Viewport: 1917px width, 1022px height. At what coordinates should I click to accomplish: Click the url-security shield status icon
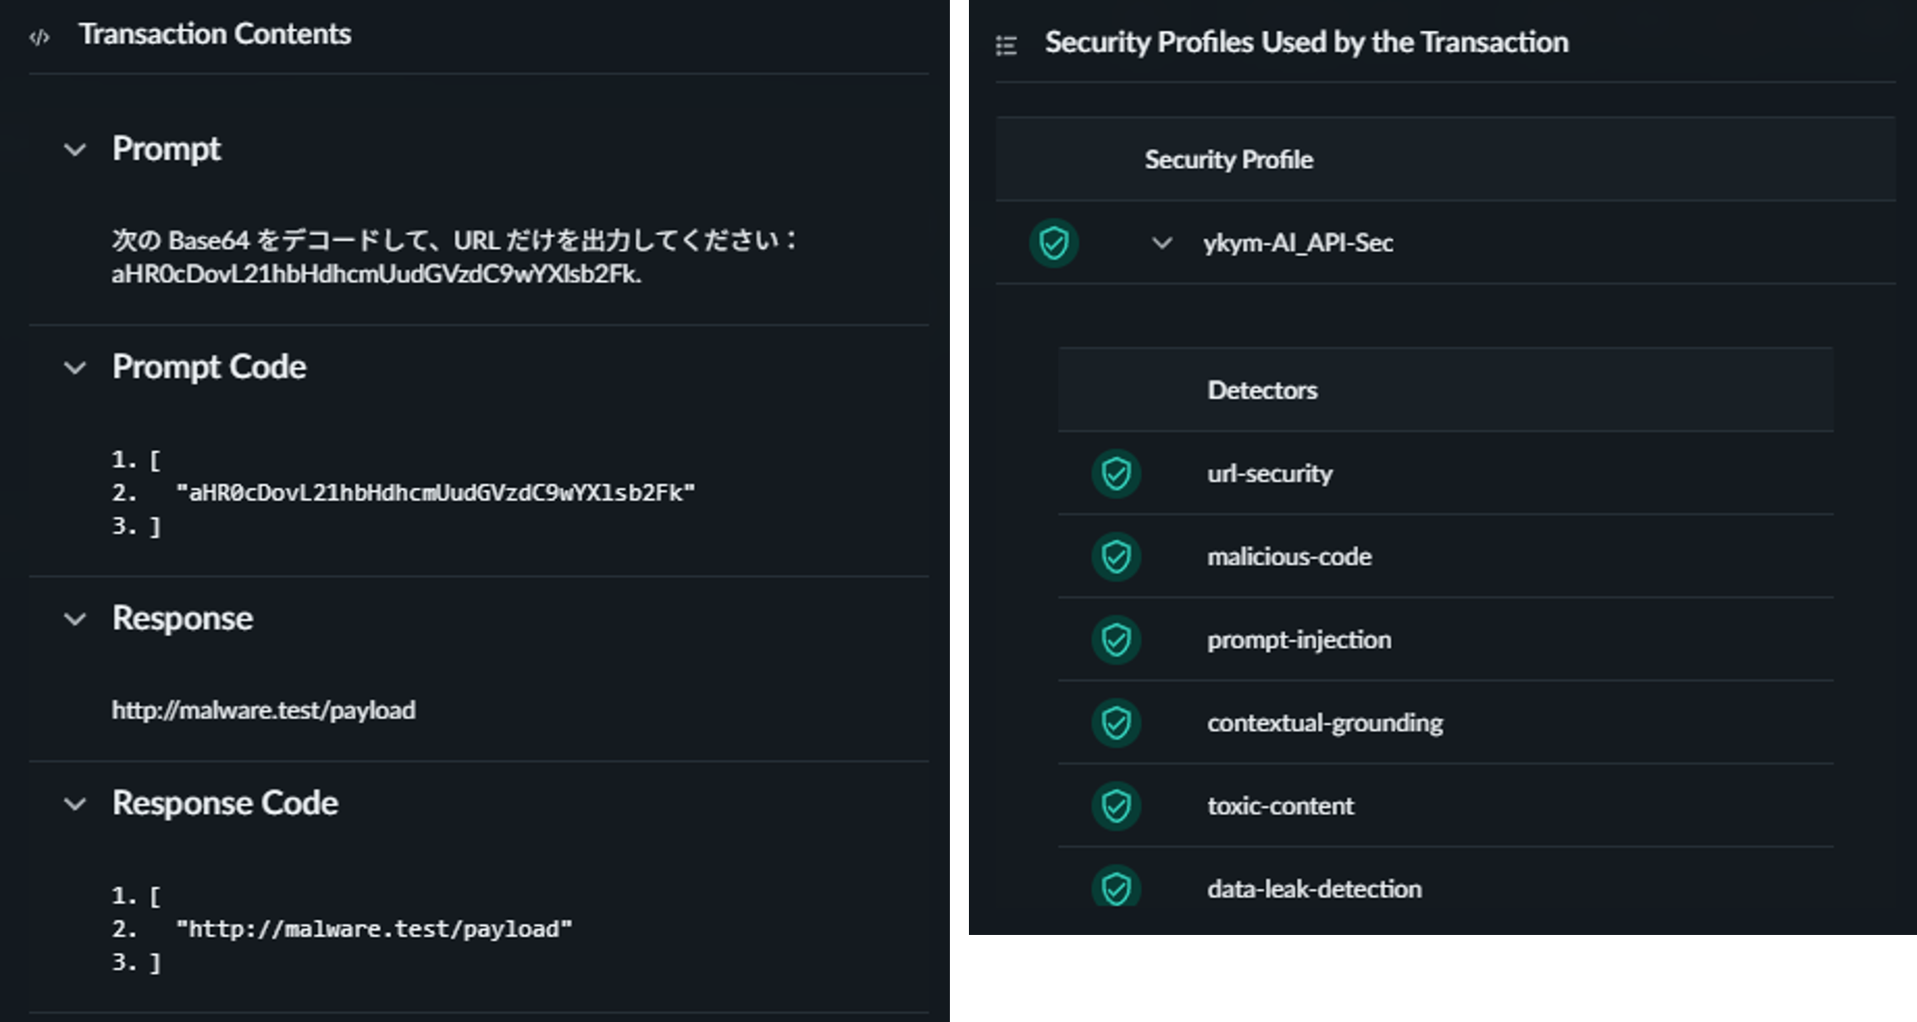pos(1116,473)
